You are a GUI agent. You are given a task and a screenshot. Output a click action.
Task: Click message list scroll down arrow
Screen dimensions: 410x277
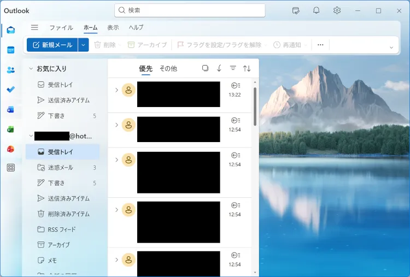[255, 273]
